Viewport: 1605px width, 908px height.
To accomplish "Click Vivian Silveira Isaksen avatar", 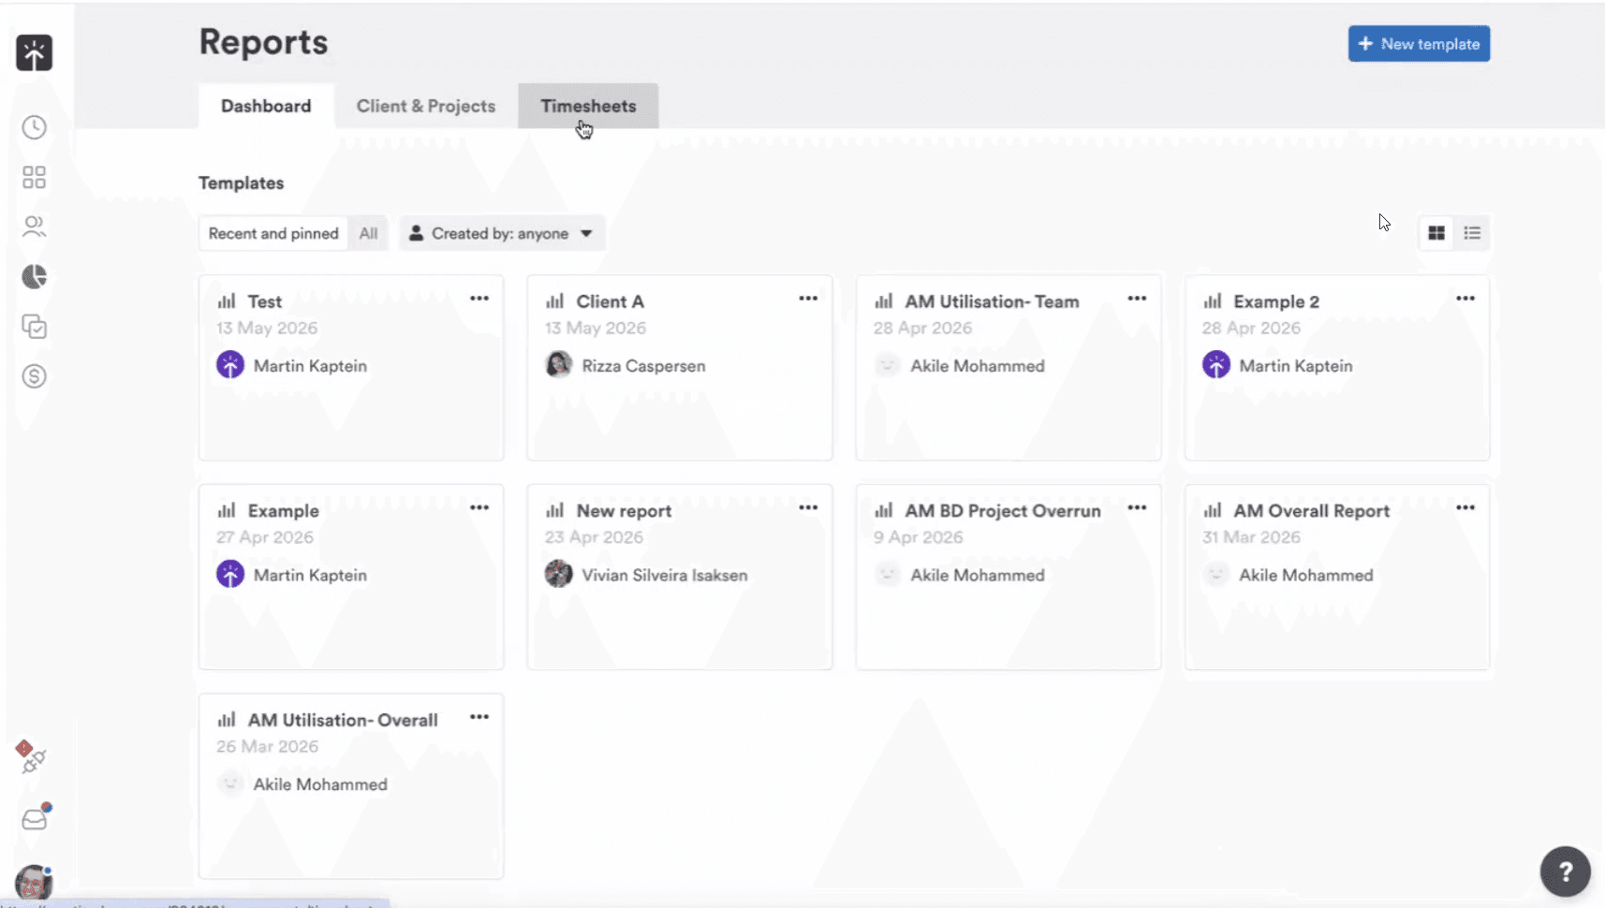I will point(559,574).
